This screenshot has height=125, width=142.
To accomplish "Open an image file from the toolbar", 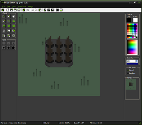I will coord(11,10).
